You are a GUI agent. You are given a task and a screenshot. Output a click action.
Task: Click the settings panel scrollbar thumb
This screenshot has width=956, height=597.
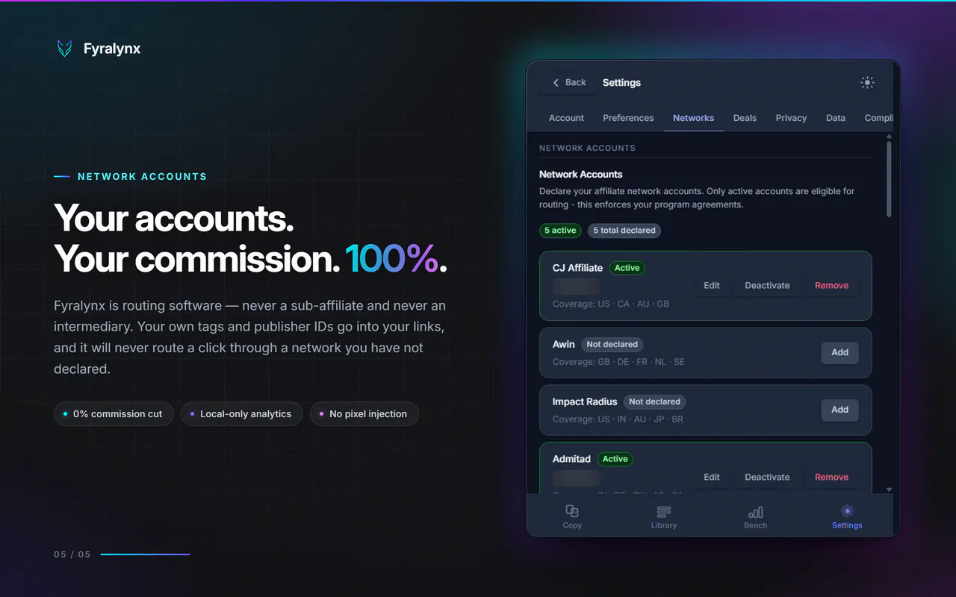click(889, 179)
